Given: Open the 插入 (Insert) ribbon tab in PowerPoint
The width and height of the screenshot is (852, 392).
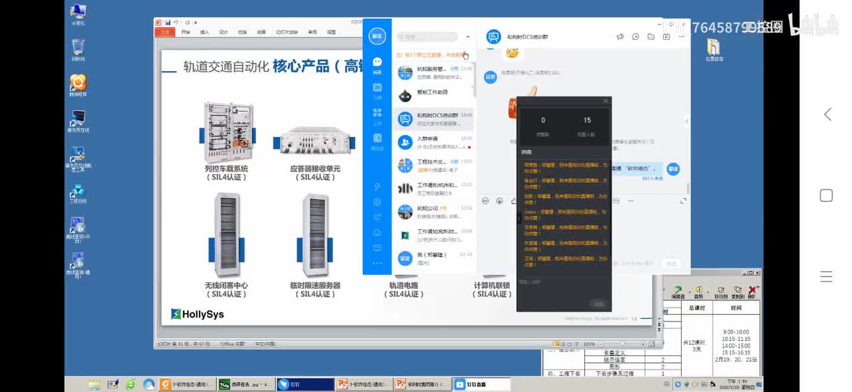Looking at the screenshot, I should (204, 32).
